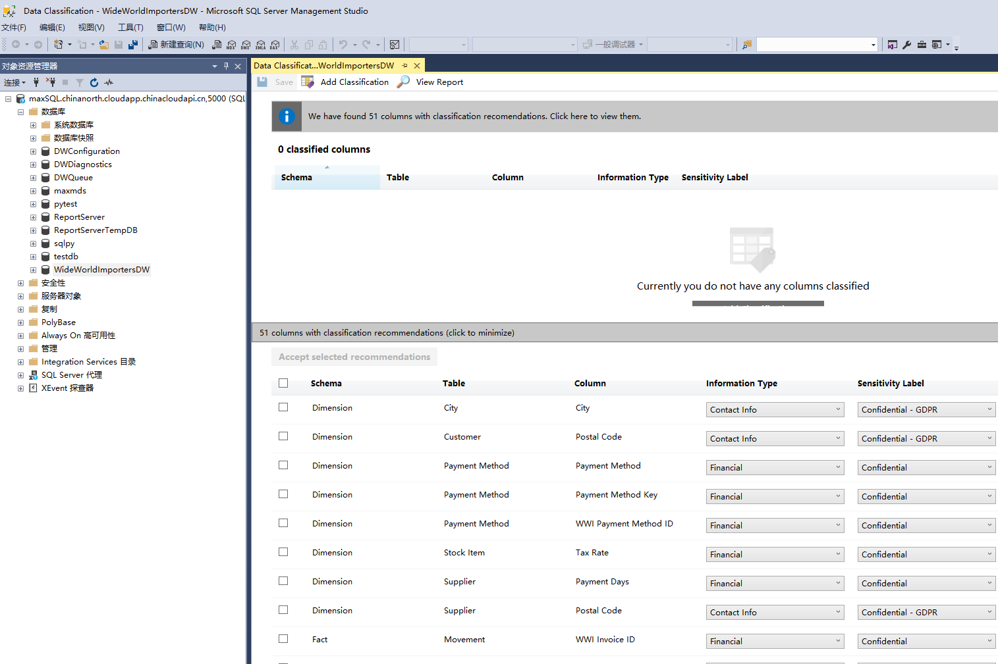Select the DWConfiguration database in tree
998x664 pixels.
click(86, 151)
